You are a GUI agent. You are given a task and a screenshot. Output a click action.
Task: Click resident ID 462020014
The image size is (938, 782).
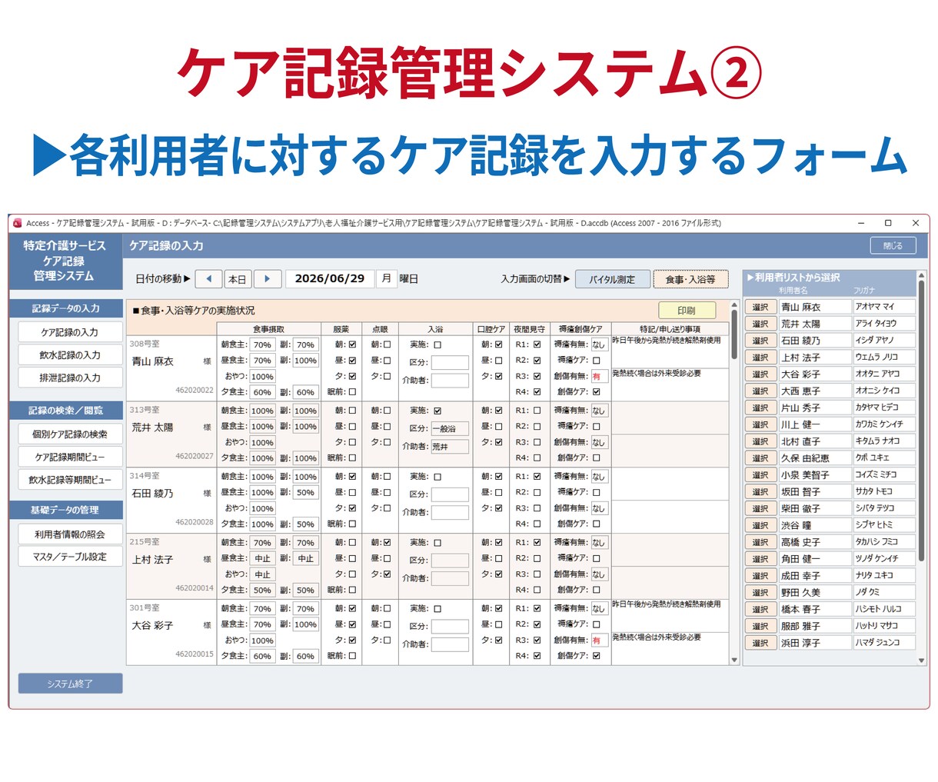195,588
